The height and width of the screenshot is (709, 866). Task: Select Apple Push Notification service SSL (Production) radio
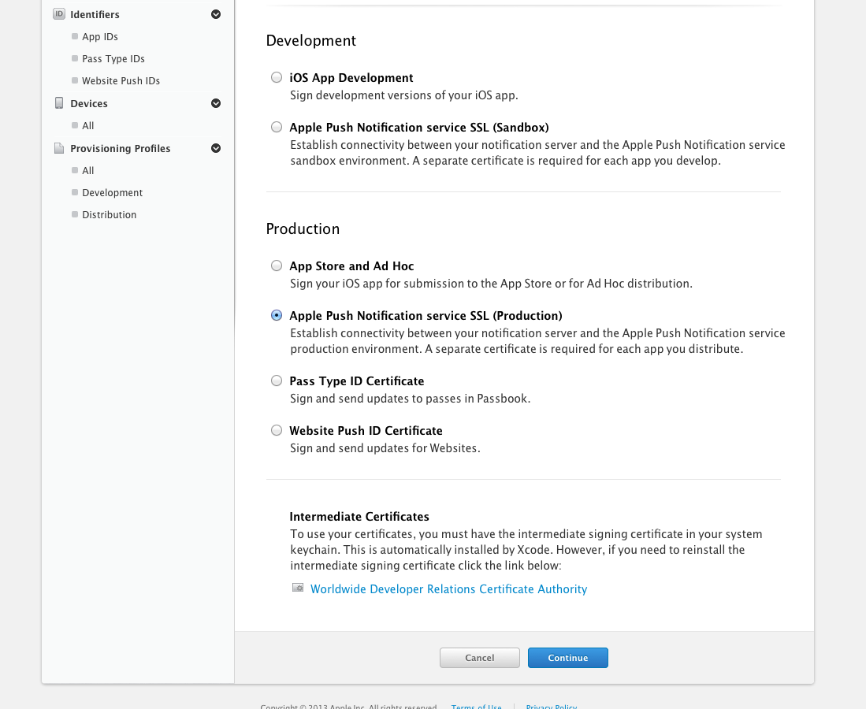click(277, 315)
